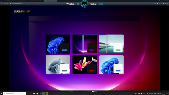Image resolution: width=169 pixels, height=95 pixels.
Task: Pick the purple glow dark theme thumbnail
Action: [x=84, y=44]
